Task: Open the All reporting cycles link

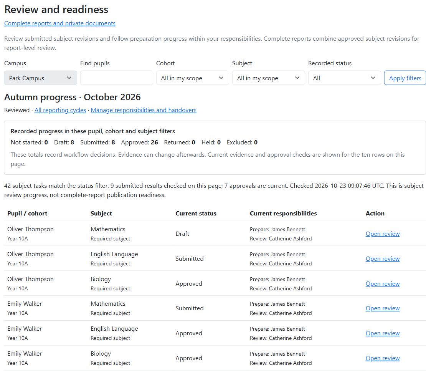Action: 60,110
